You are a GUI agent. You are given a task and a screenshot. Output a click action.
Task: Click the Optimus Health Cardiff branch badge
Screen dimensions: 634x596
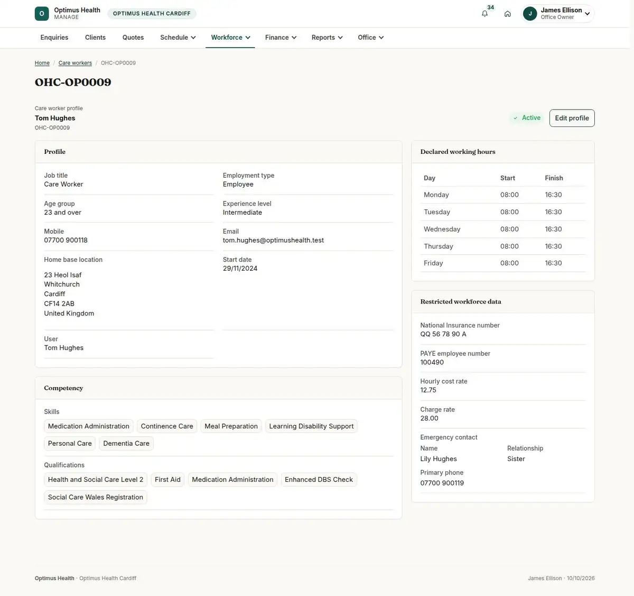(152, 14)
